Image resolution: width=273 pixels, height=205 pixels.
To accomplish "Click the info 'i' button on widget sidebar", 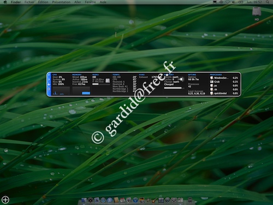I will (x=49, y=75).
